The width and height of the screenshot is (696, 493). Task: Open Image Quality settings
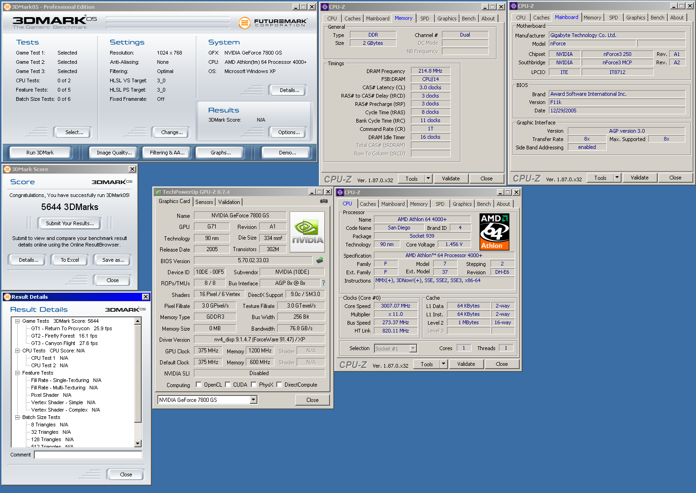tap(114, 153)
